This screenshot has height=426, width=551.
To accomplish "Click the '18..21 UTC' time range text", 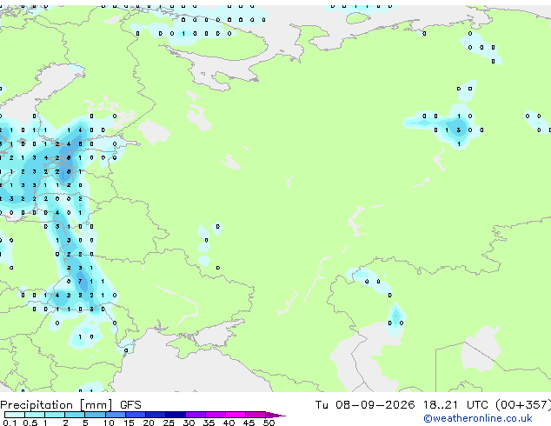I will click(x=455, y=405).
